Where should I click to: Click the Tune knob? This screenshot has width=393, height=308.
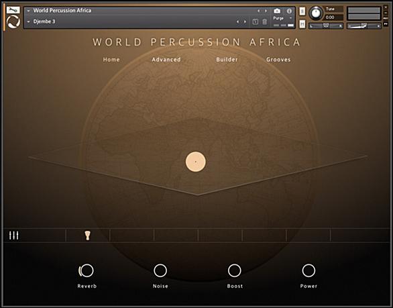[x=316, y=13]
